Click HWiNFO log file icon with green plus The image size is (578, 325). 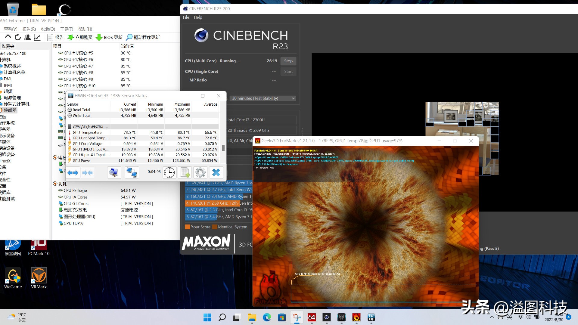[185, 172]
